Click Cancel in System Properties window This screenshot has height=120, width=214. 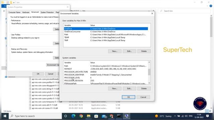[x=50, y=74]
